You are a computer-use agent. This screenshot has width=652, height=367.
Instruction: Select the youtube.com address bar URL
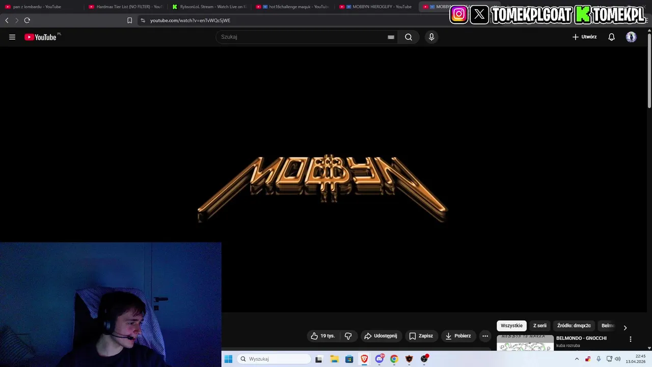(190, 20)
